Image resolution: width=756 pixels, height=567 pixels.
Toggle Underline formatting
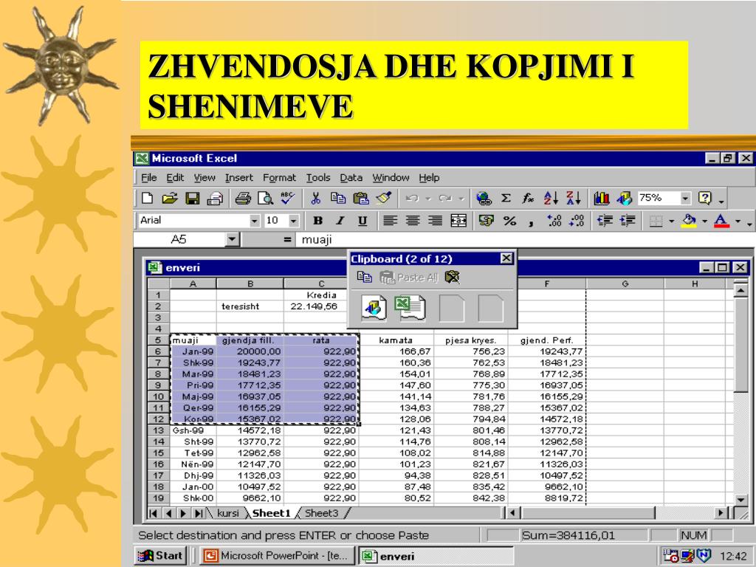tap(362, 221)
